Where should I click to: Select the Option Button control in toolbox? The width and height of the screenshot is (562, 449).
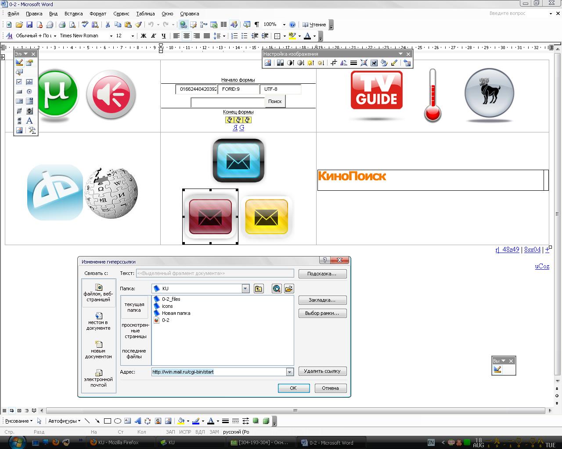pyautogui.click(x=29, y=92)
